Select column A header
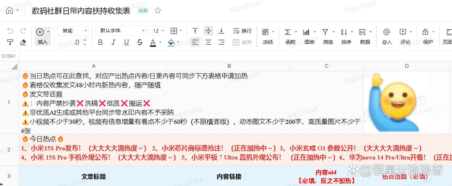 pos(94,66)
